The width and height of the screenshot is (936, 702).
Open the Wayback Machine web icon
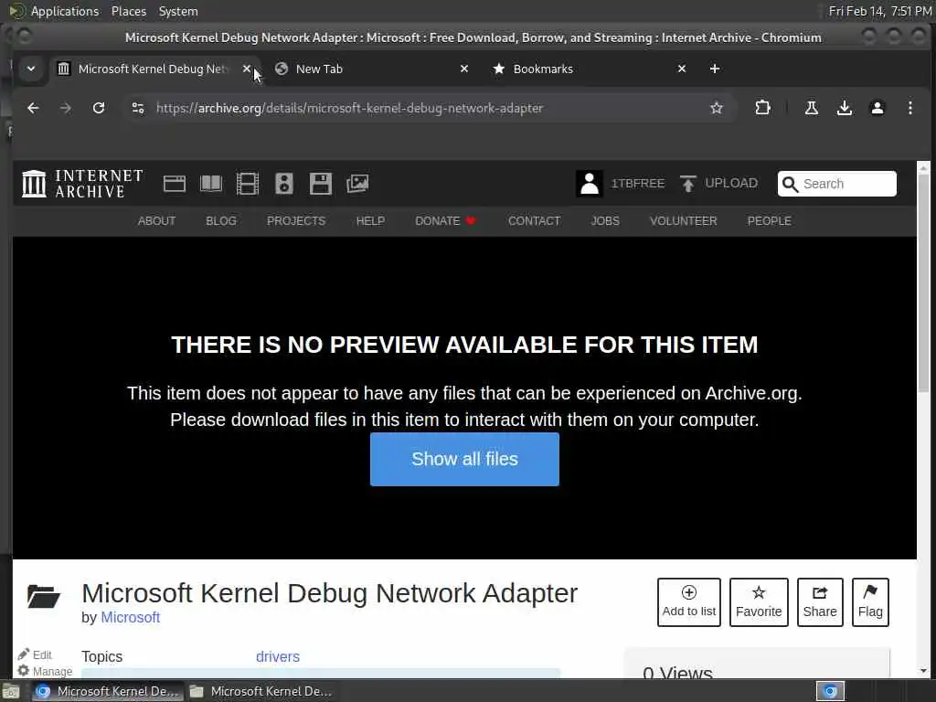[x=175, y=183]
